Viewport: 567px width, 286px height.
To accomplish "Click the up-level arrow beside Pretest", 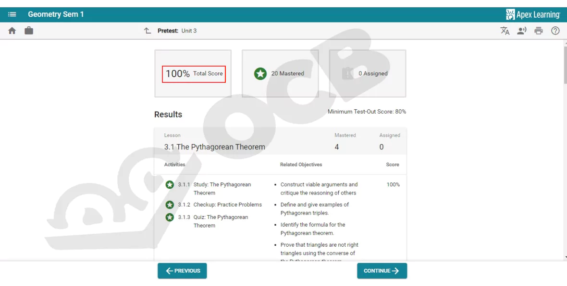I will (x=148, y=31).
